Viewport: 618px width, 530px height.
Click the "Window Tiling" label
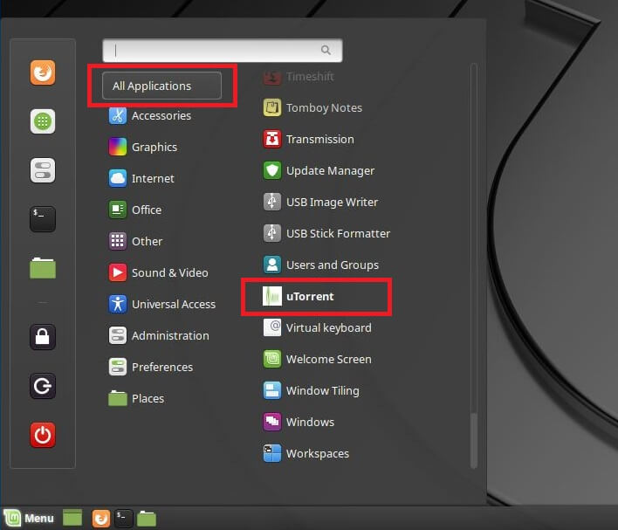(x=323, y=391)
